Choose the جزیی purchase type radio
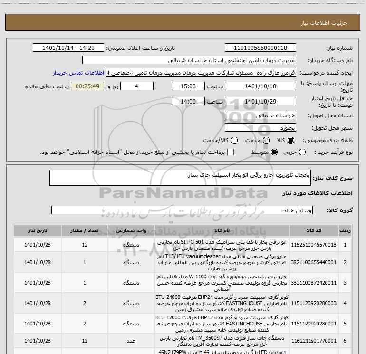This screenshot has height=354, width=366. [x=302, y=152]
